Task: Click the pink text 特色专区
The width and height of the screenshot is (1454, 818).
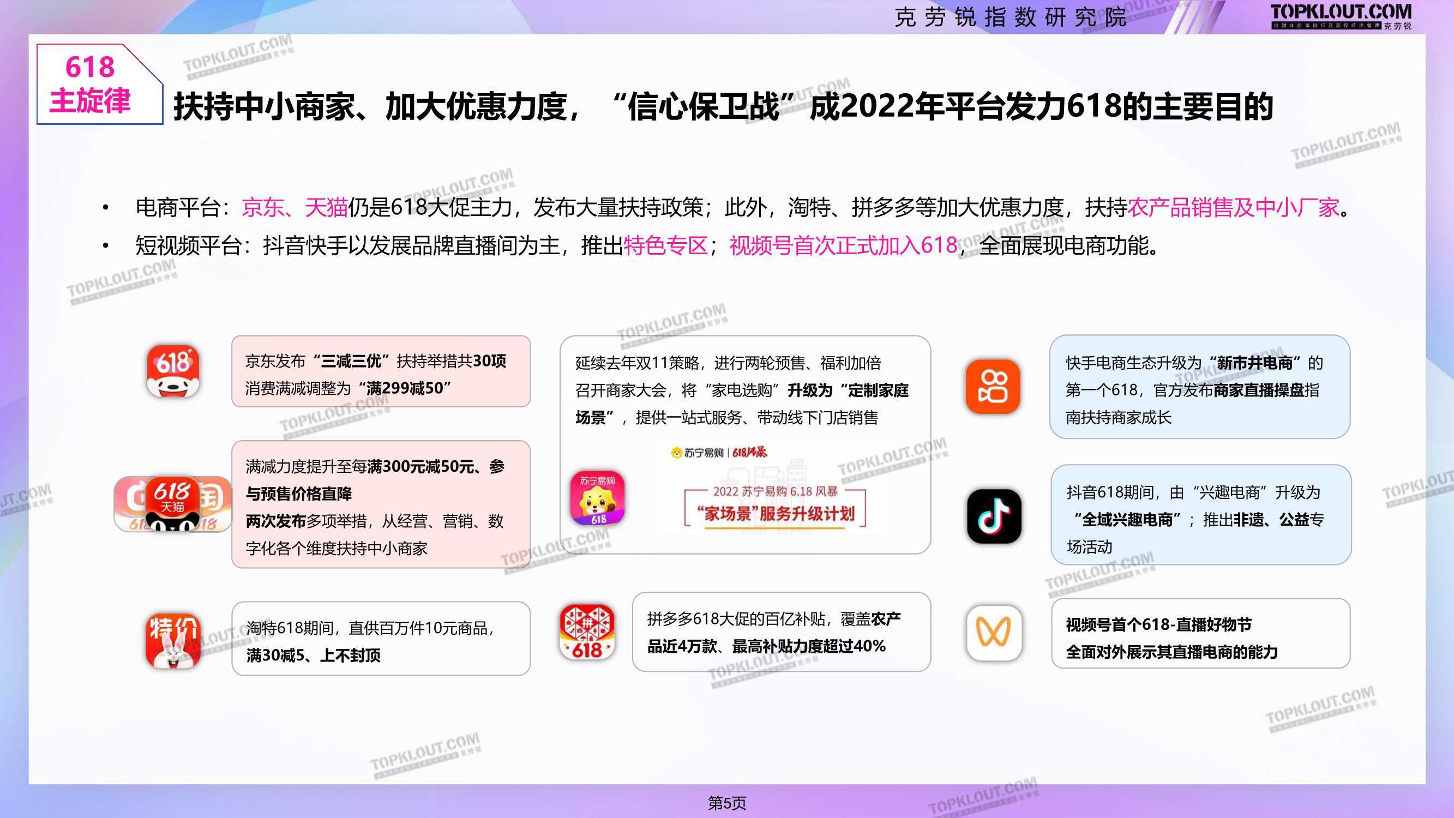Action: point(666,245)
